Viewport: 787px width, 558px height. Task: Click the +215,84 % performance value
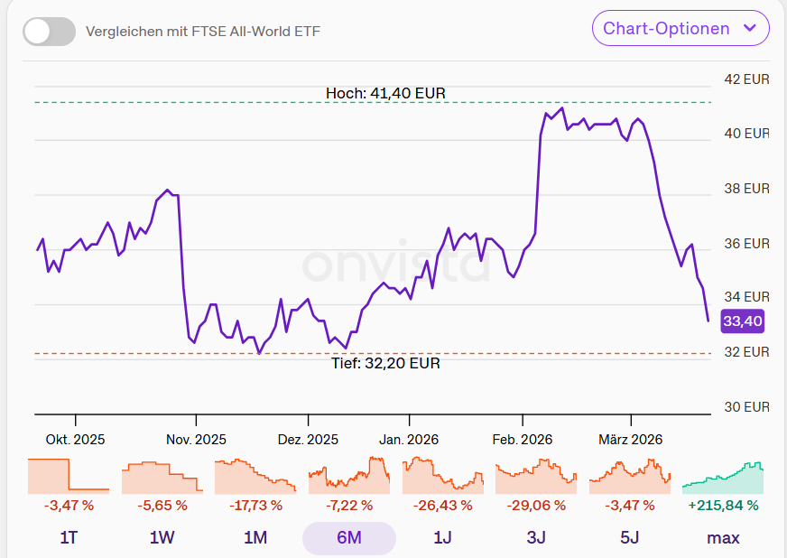click(x=723, y=506)
